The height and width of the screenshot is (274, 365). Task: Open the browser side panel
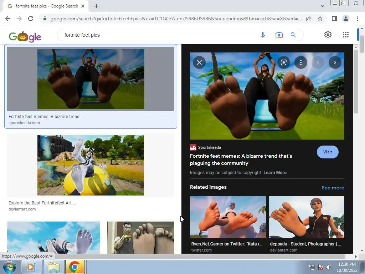pos(334,19)
